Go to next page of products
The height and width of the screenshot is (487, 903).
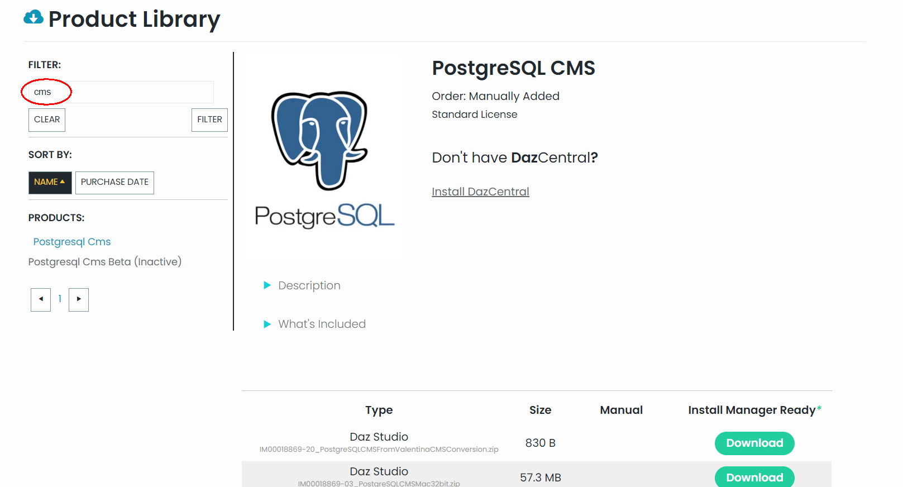pyautogui.click(x=79, y=299)
